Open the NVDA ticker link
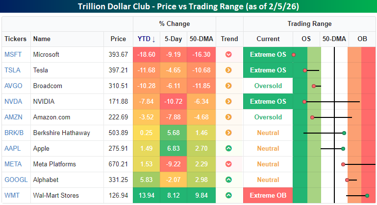The width and height of the screenshot is (377, 205). click(x=13, y=101)
